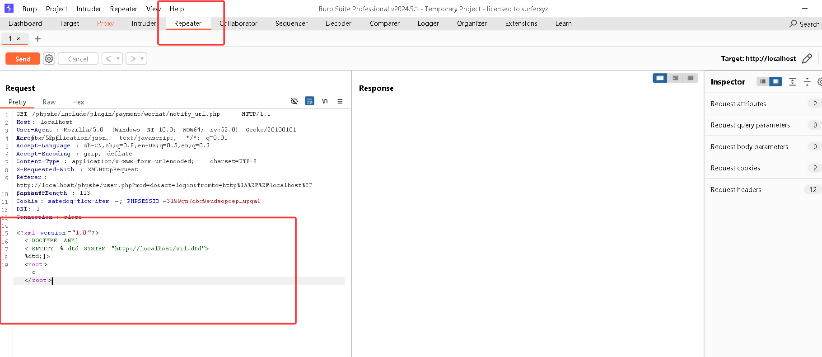Viewport: 822px width, 357px height.
Task: Open Repeater send settings gear
Action: (x=49, y=59)
